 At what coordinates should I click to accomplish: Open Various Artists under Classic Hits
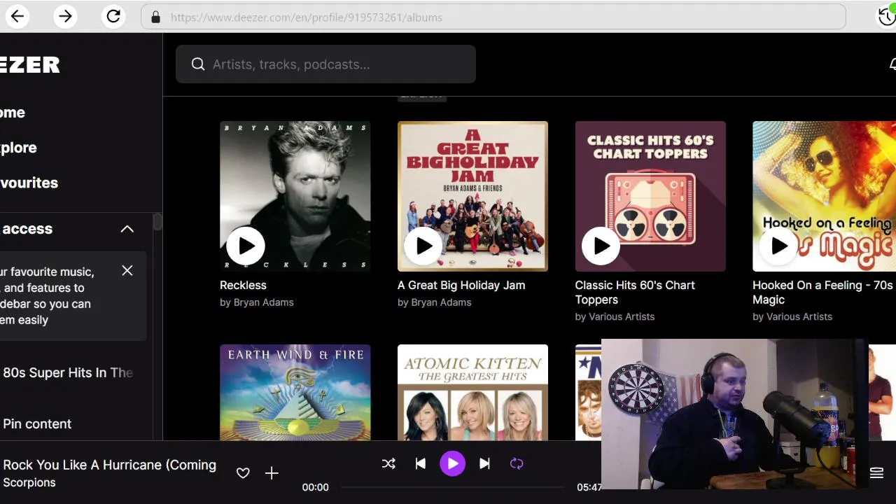coord(622,316)
